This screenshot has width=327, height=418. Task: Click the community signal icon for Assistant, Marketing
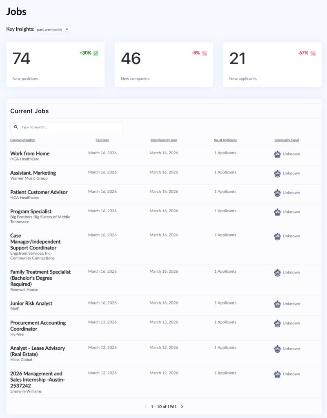pos(277,173)
